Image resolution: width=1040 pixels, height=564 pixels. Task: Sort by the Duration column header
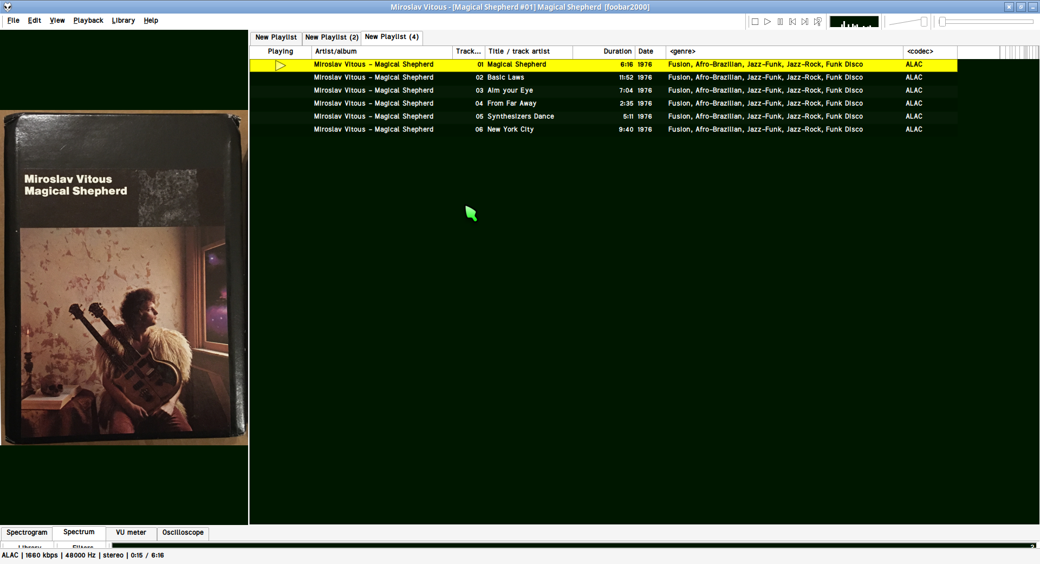[604, 51]
